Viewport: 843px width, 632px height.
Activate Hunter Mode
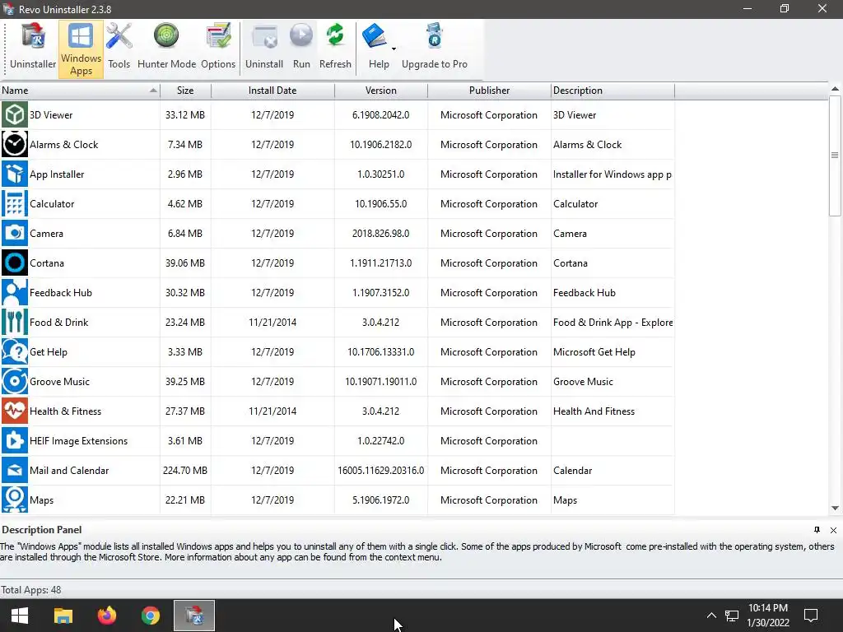tap(166, 49)
